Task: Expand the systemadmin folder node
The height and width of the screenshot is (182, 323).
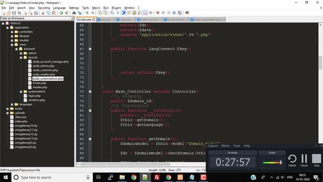Action: [21, 92]
